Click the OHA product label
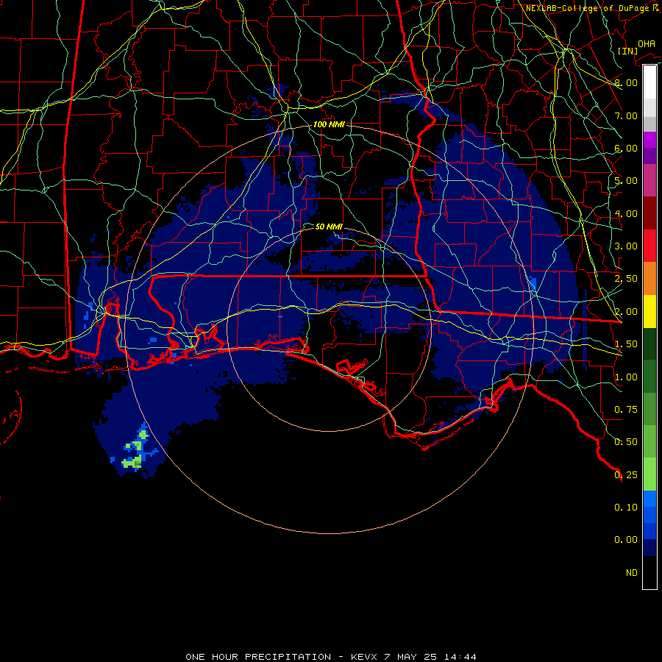 [x=647, y=43]
